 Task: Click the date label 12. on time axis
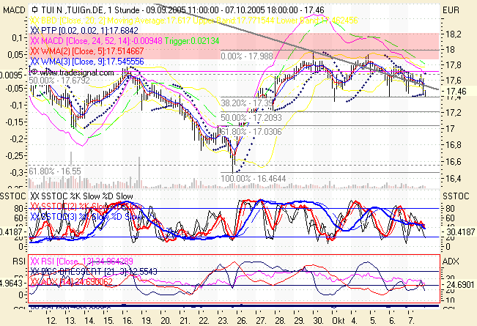(52, 321)
